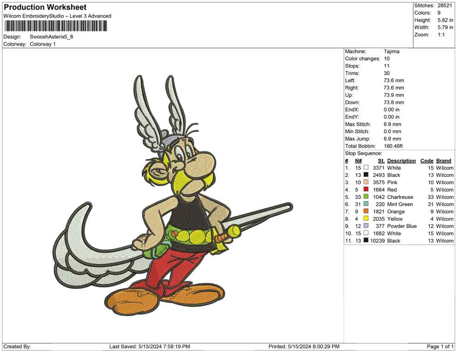Click the Black swatch in stop 11
Image resolution: width=457 pixels, height=351 pixels.
(x=366, y=240)
